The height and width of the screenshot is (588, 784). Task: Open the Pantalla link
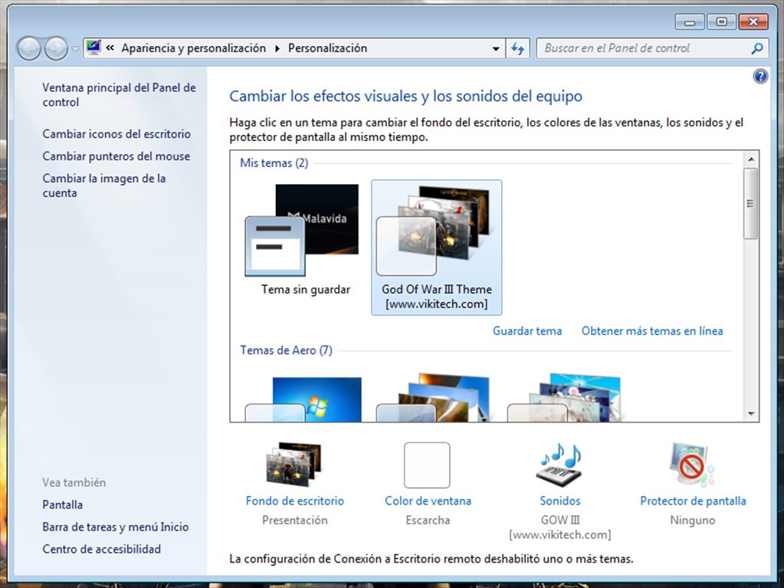(63, 504)
